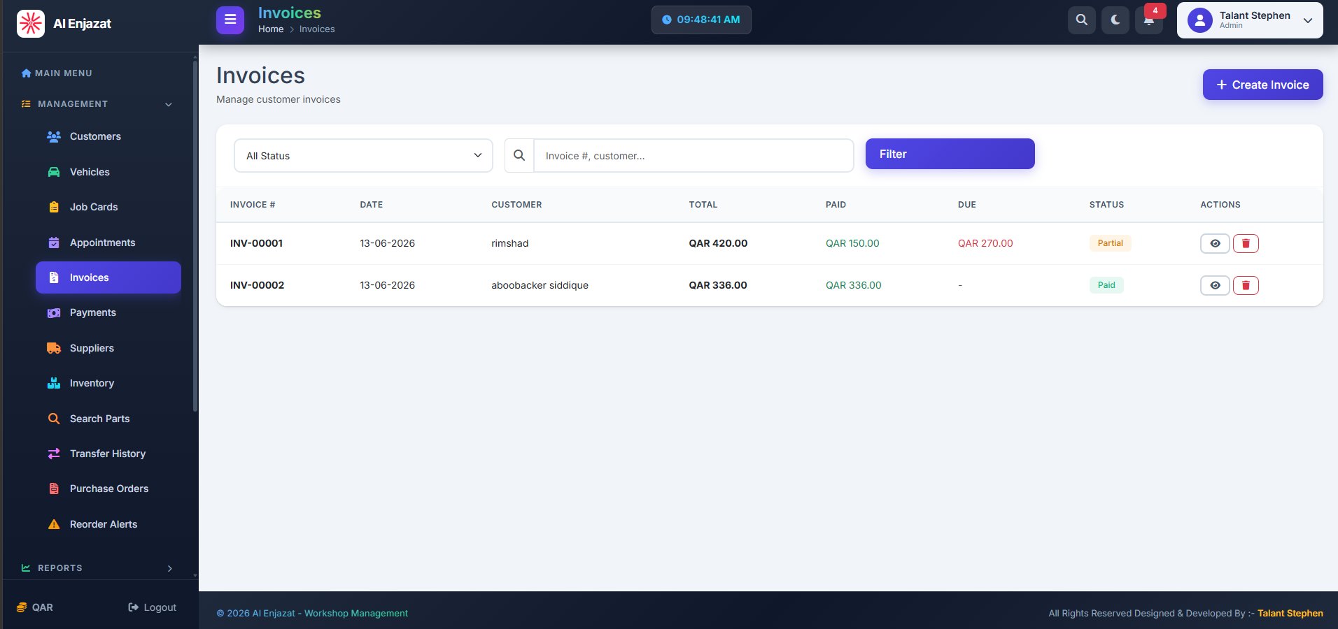1338x629 pixels.
Task: Open the search icon in top bar
Action: point(1082,20)
